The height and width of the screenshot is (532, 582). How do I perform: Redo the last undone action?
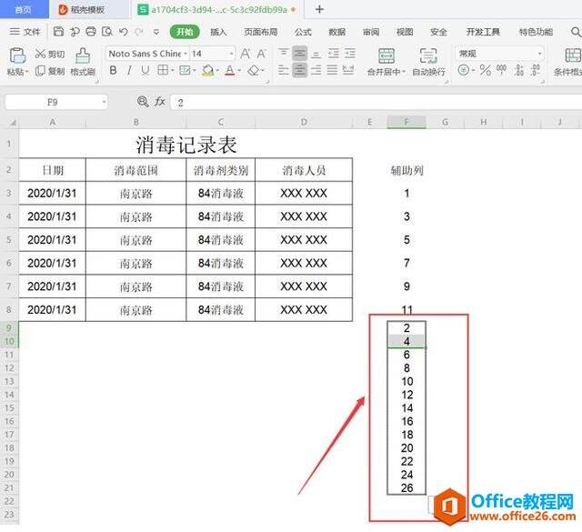(x=139, y=32)
